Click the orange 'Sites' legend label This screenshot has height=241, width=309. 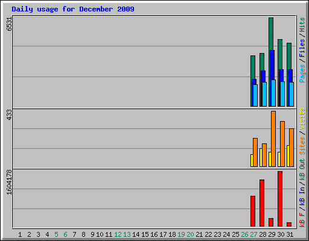click(302, 145)
